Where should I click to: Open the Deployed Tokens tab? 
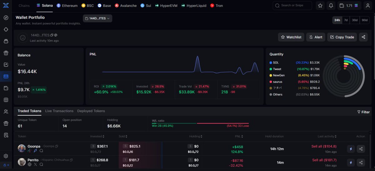(x=91, y=111)
